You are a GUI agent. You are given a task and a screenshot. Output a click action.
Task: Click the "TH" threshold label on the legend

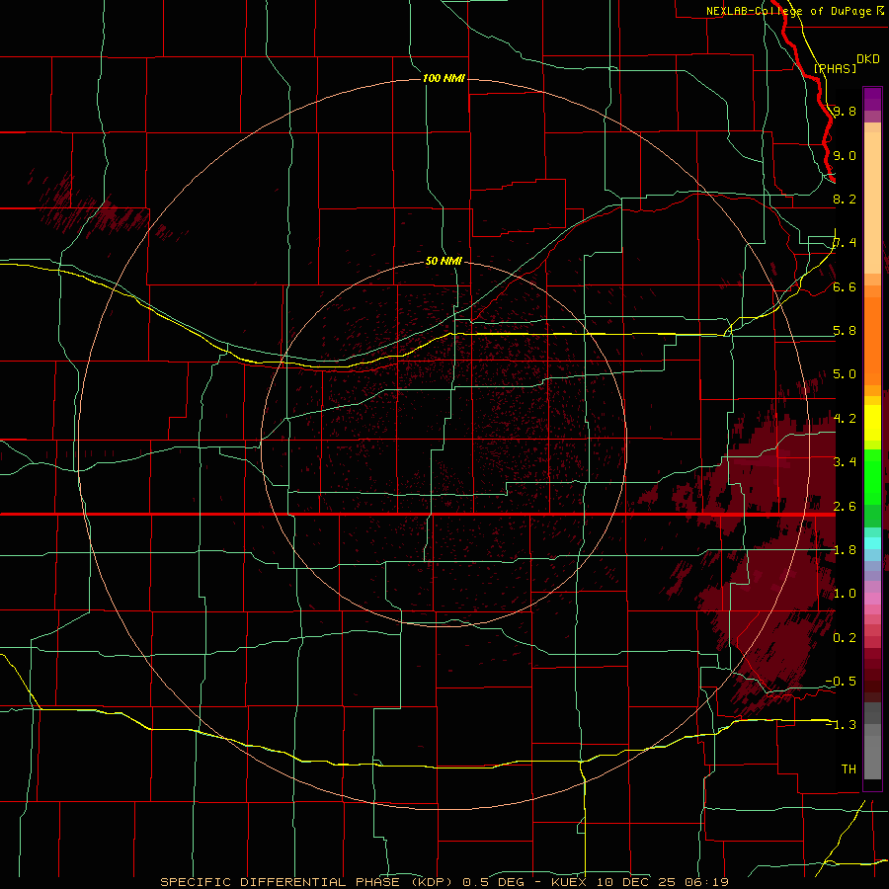point(849,768)
